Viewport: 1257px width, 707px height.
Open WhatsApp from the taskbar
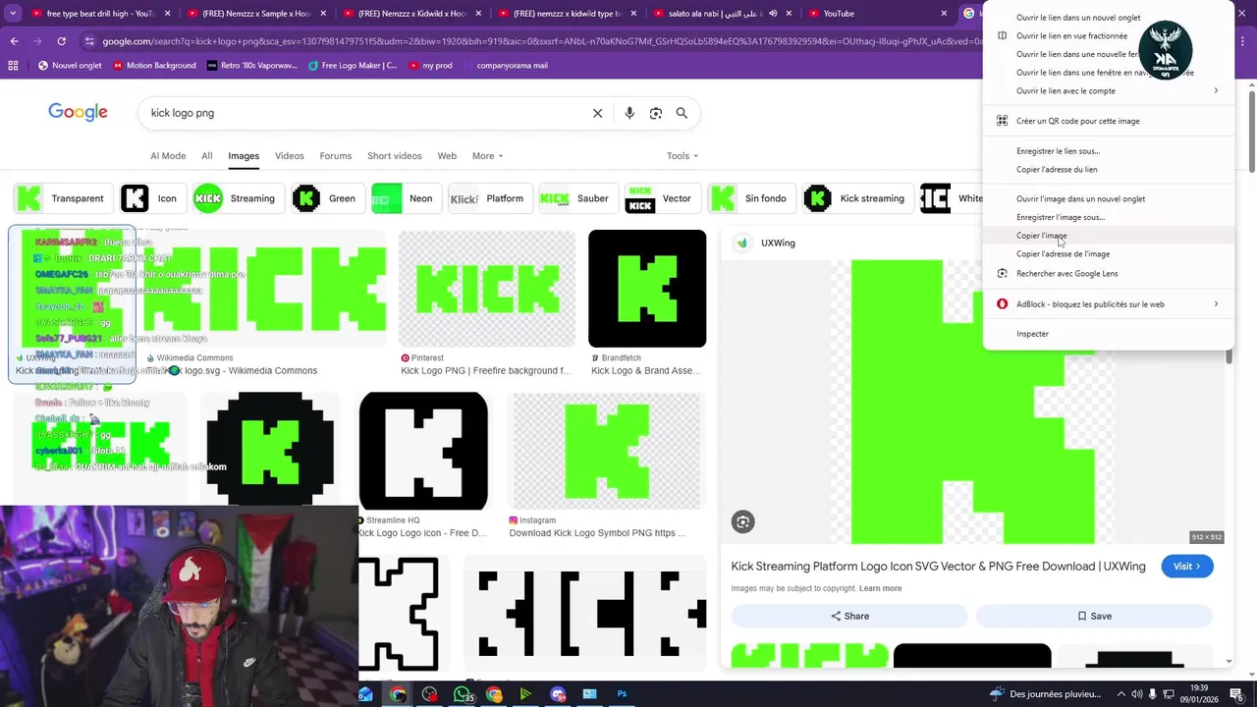pyautogui.click(x=463, y=694)
